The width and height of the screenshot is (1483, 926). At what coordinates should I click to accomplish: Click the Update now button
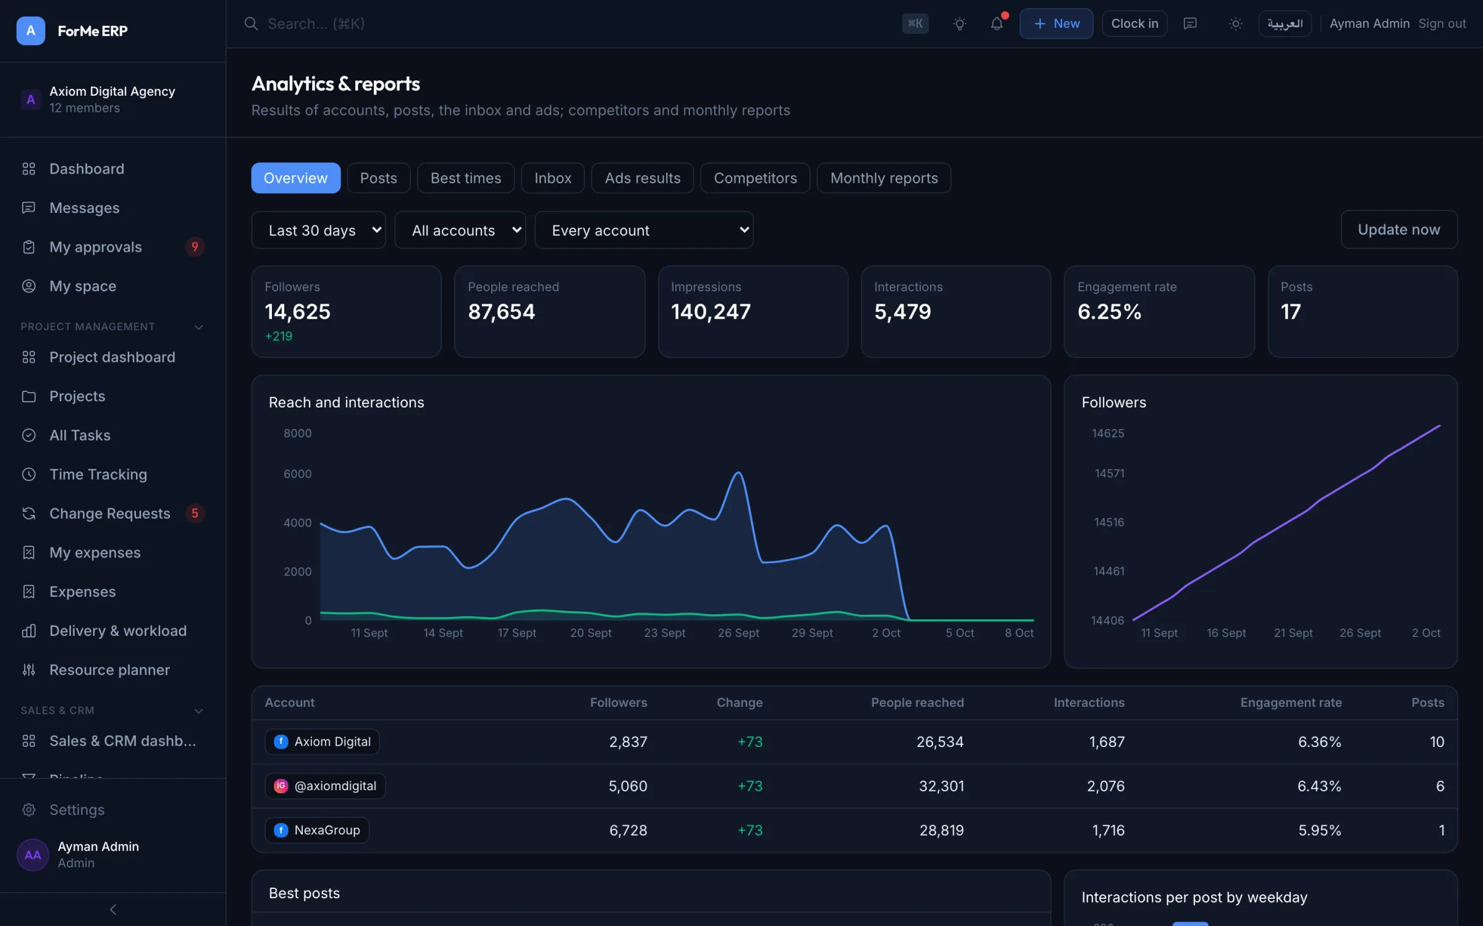[1398, 230]
